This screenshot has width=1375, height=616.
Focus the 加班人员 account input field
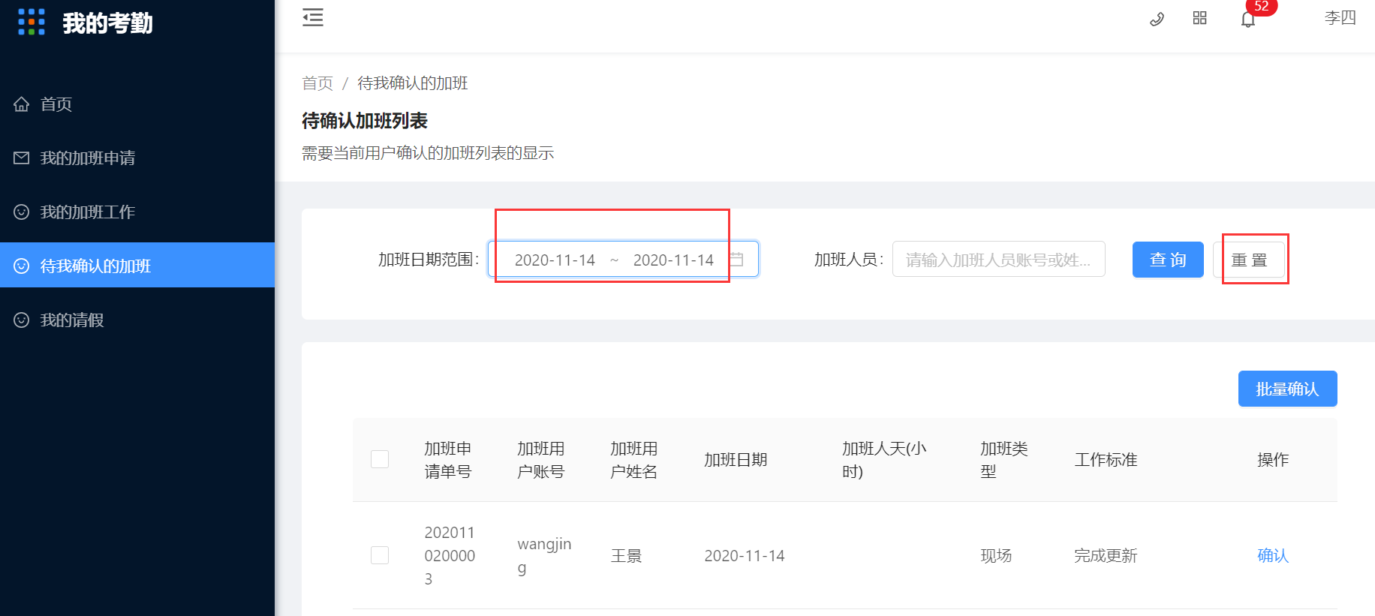[x=998, y=259]
